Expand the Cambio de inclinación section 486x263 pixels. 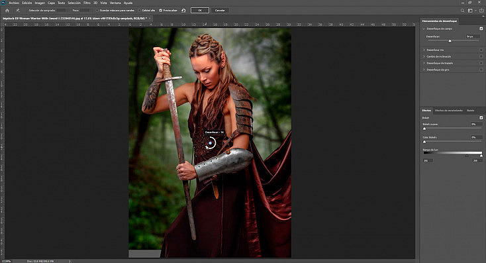(x=424, y=56)
